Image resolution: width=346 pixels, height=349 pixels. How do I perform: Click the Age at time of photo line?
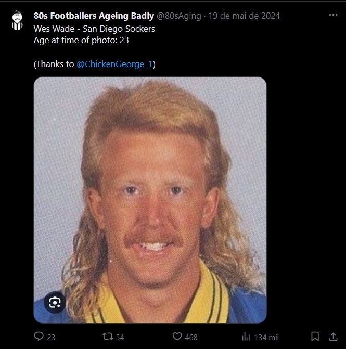[81, 40]
